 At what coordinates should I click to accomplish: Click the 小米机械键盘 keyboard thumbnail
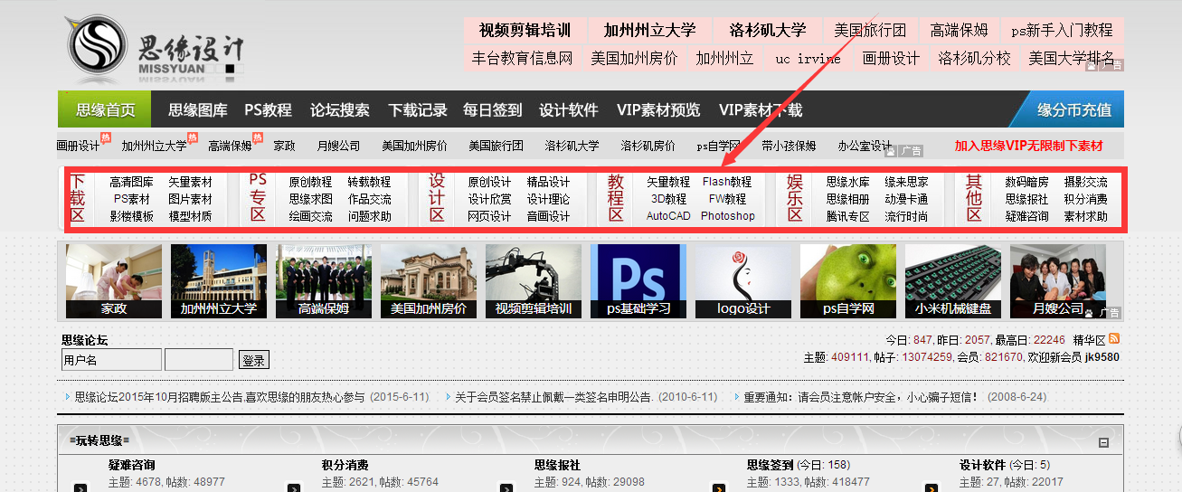coord(952,281)
